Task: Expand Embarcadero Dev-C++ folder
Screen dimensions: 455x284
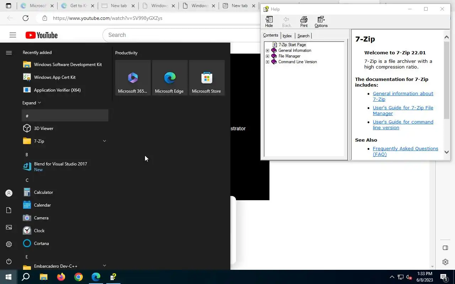Action: (105, 266)
